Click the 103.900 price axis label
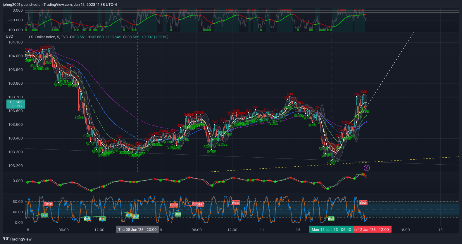This screenshot has width=462, height=244. 15,70
